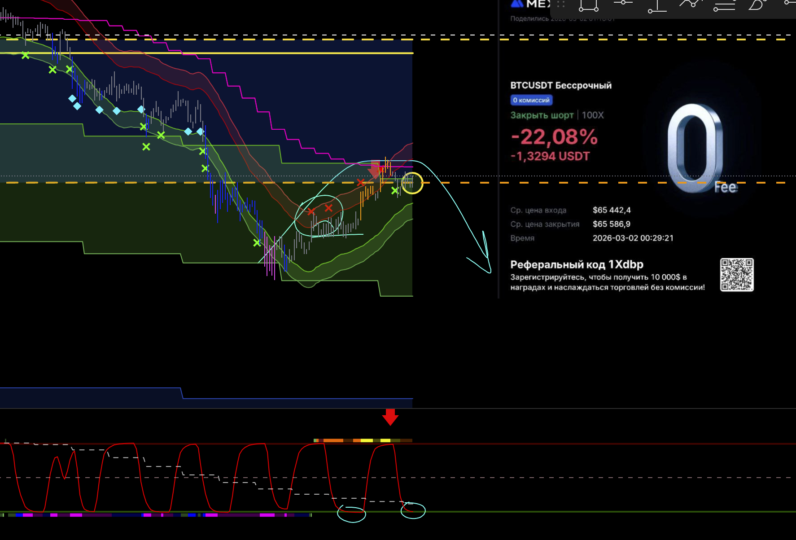Click the referral QR code

737,275
